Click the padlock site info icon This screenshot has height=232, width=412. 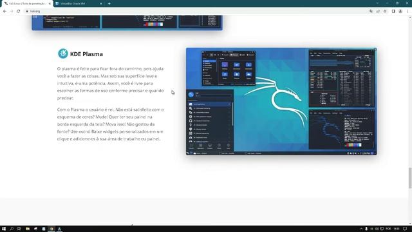27,12
